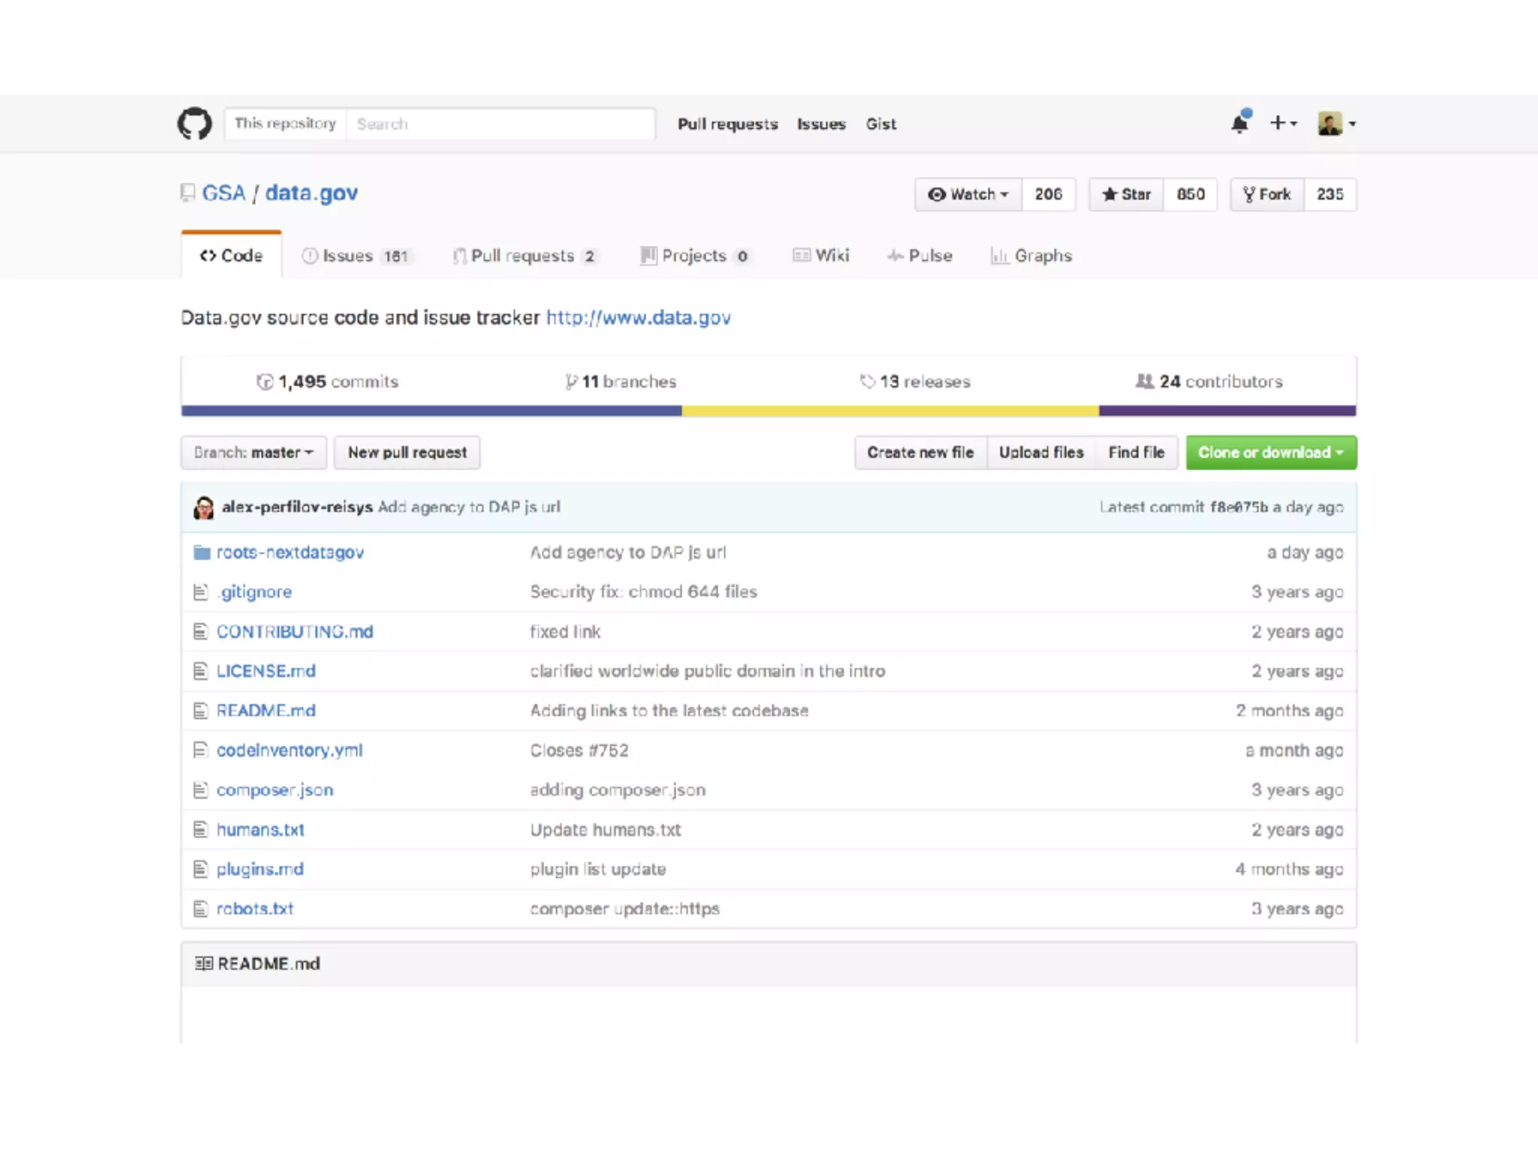Click the commits history clock icon
Image resolution: width=1538 pixels, height=1153 pixels.
pyautogui.click(x=264, y=382)
